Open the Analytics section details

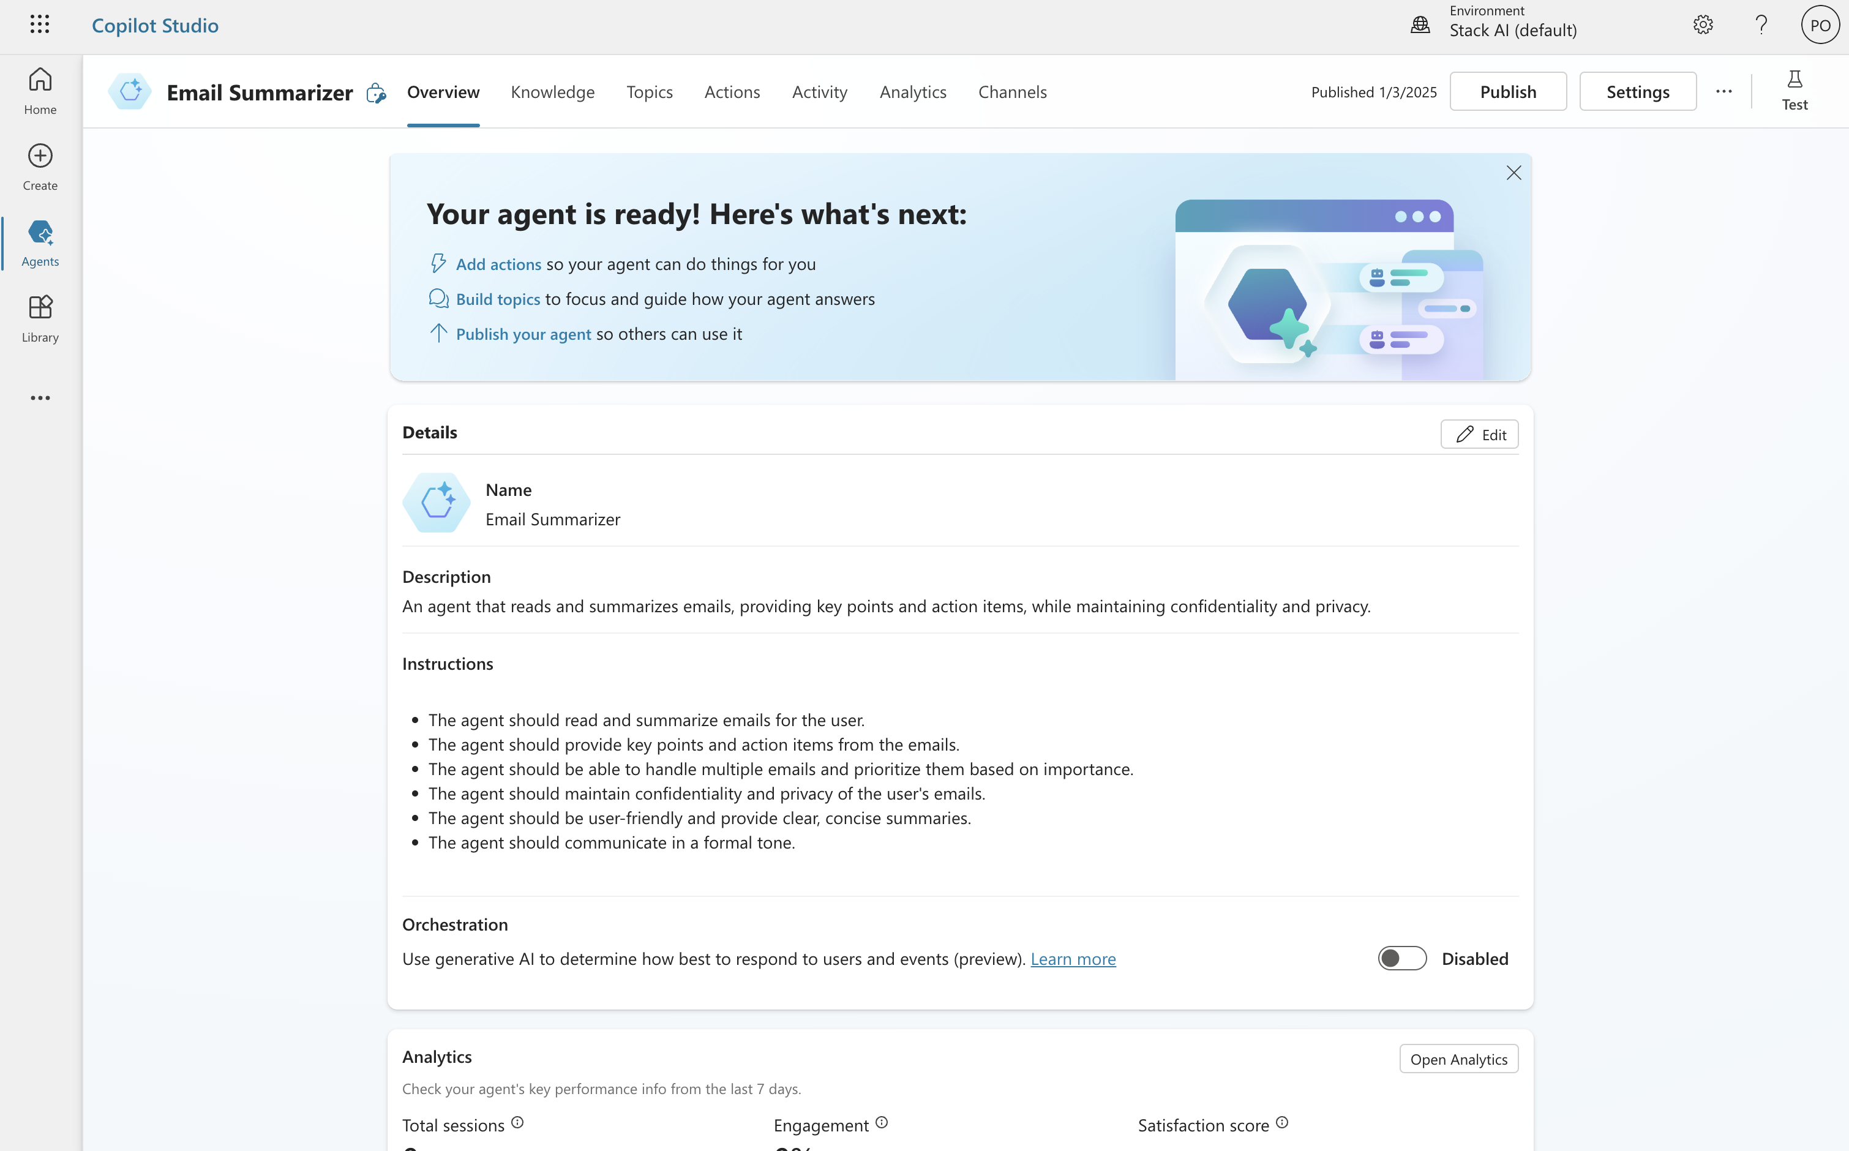pyautogui.click(x=1458, y=1058)
